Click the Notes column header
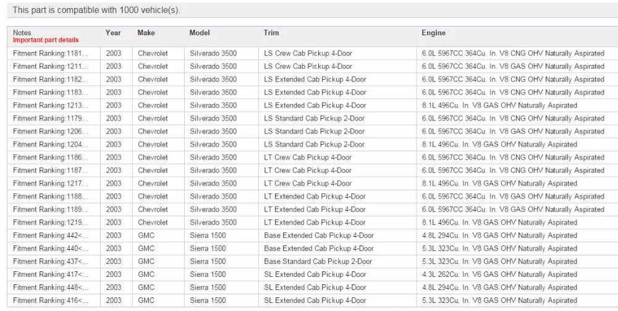Image resolution: width=618 pixels, height=311 pixels. click(22, 33)
